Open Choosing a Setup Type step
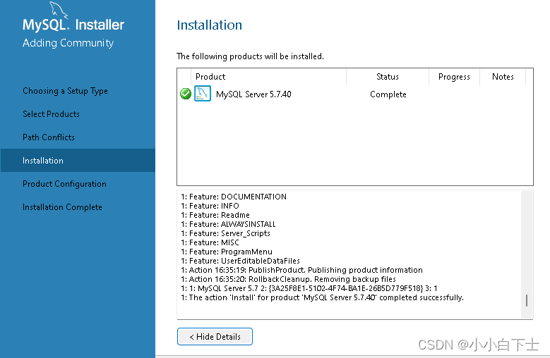The width and height of the screenshot is (550, 358). pyautogui.click(x=65, y=91)
